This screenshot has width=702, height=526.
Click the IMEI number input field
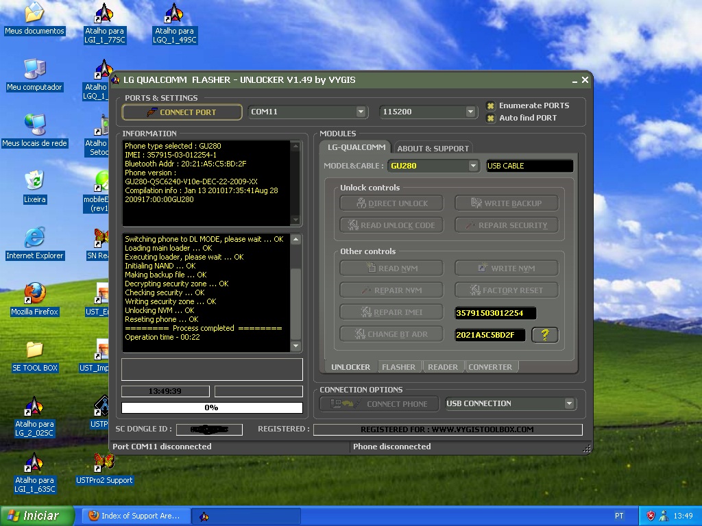pos(495,313)
